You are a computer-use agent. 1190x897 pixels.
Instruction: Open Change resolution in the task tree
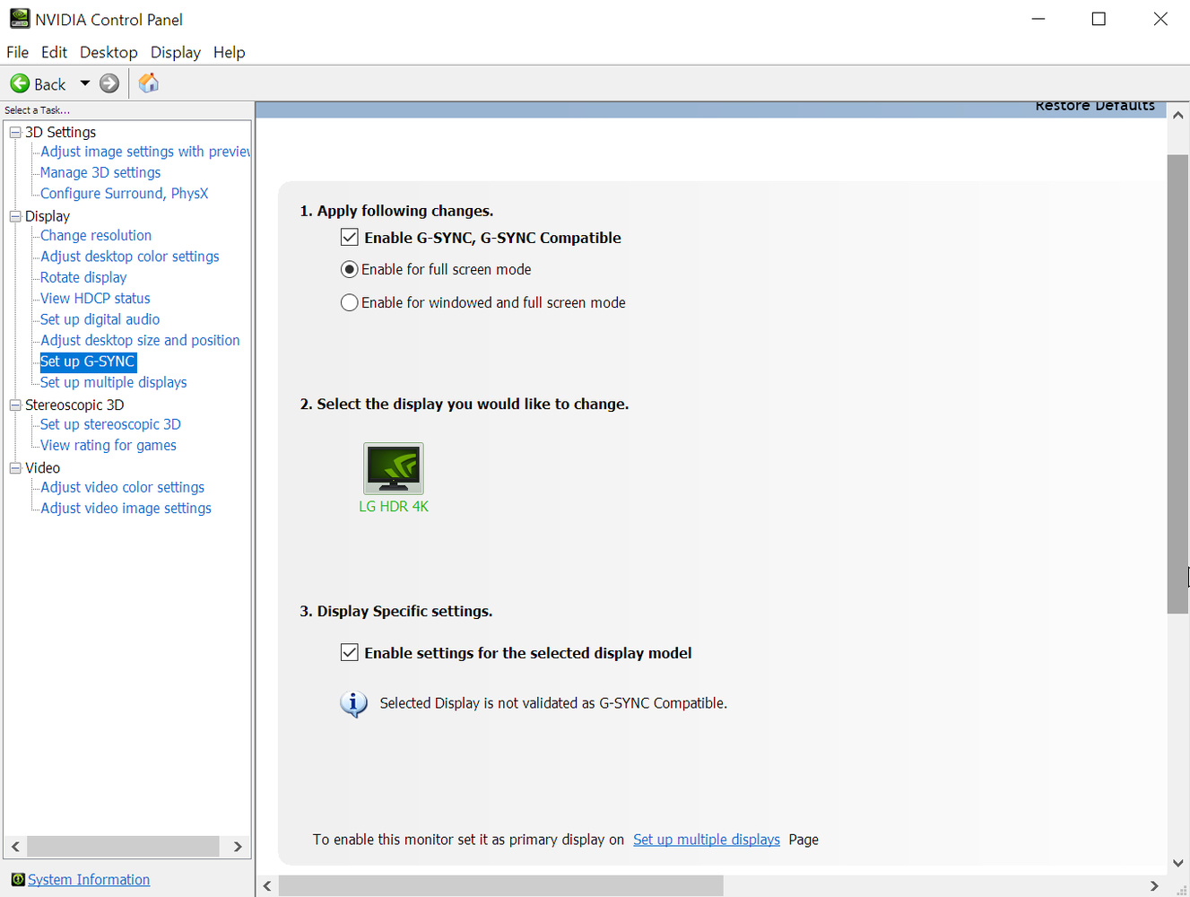(x=96, y=236)
